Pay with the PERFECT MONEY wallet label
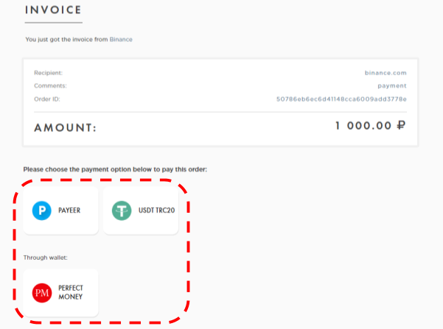The image size is (443, 329). click(x=71, y=292)
